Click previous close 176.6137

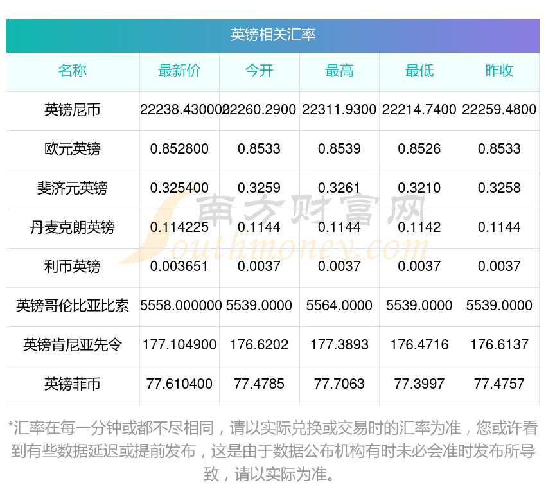(x=499, y=345)
